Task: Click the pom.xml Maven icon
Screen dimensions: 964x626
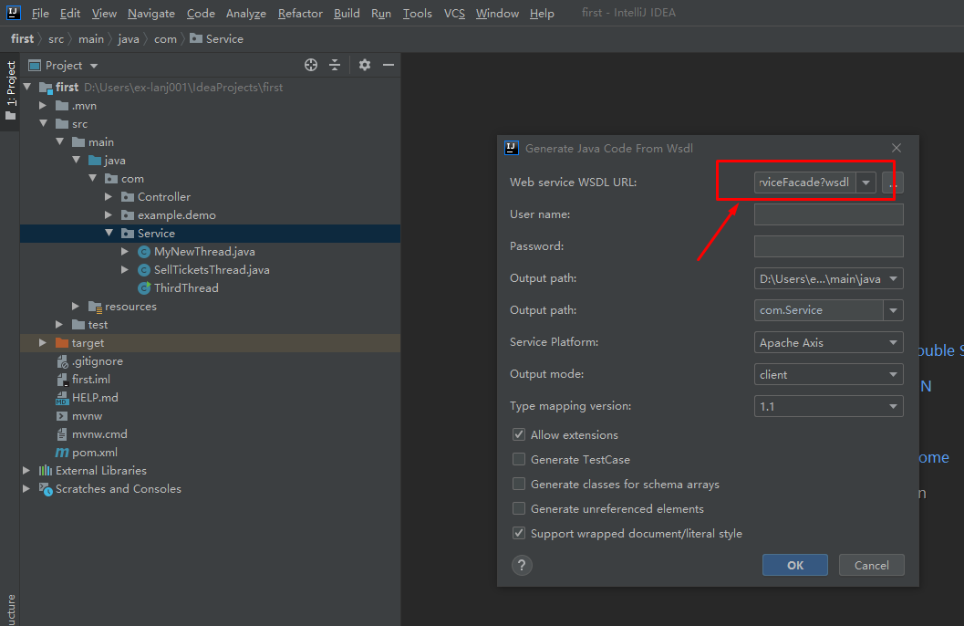Action: (x=61, y=453)
